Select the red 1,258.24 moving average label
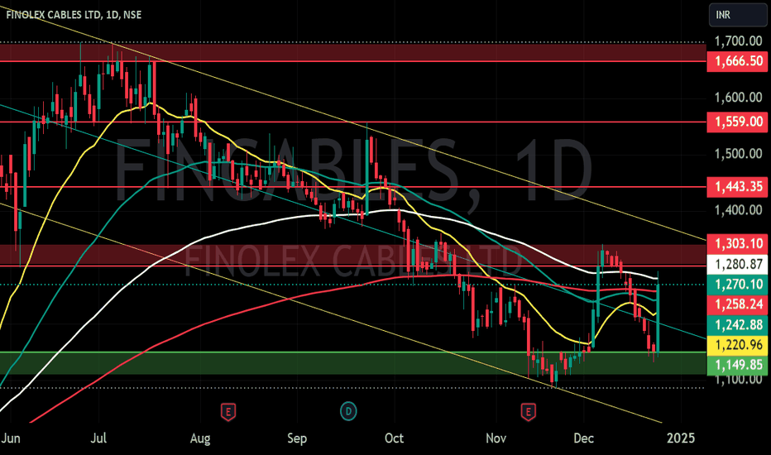This screenshot has height=455, width=771. point(739,305)
